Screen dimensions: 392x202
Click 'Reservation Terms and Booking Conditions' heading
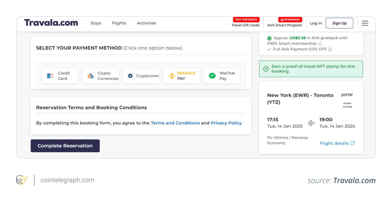click(x=92, y=107)
